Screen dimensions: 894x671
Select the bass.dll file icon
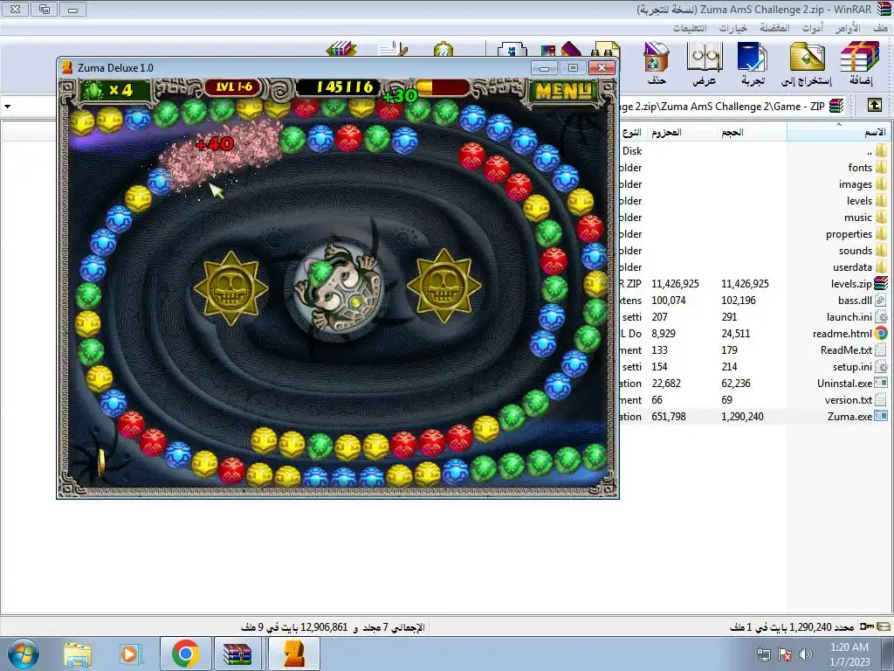pyautogui.click(x=882, y=301)
